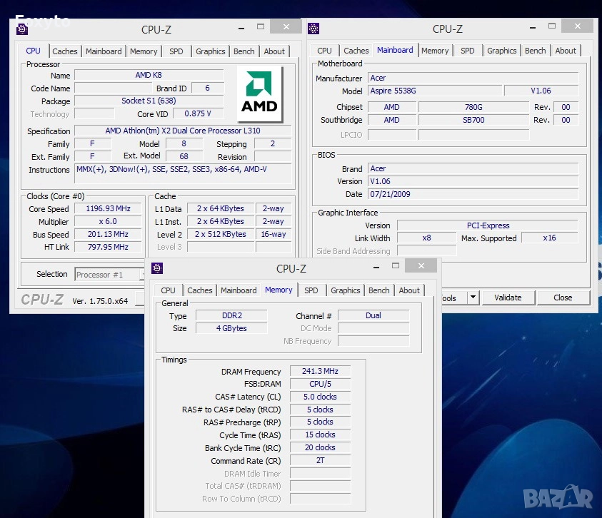The image size is (602, 518).
Task: Click the AMD logo in the Processor section
Action: 260,94
